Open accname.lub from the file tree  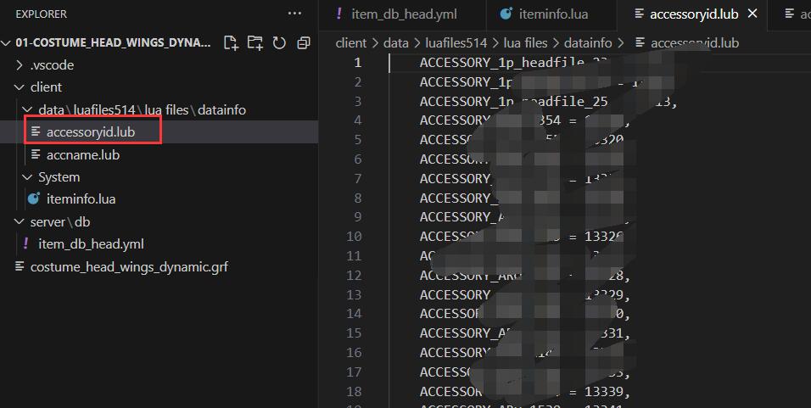[83, 155]
